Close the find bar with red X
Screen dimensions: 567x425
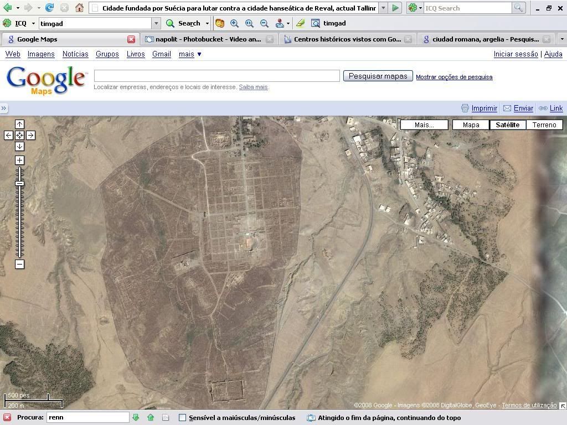(7, 417)
